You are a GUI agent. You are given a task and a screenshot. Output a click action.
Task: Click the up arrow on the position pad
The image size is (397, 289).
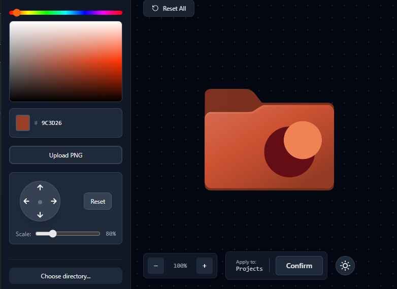[x=40, y=187]
